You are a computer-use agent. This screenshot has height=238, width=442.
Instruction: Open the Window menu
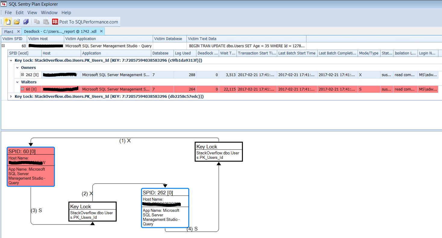point(49,13)
